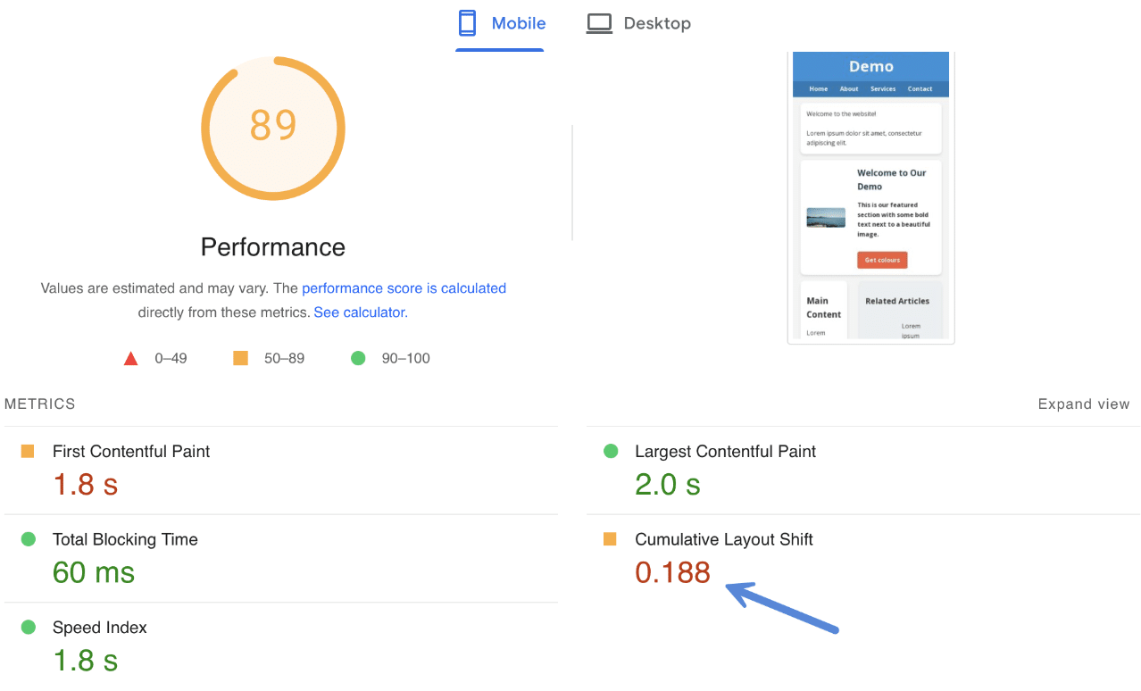Click the red triangle 0–49 legend icon

click(x=130, y=358)
